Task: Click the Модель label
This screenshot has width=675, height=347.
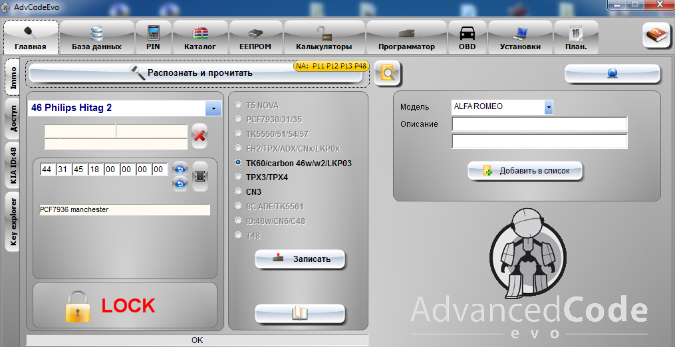Action: pyautogui.click(x=414, y=107)
